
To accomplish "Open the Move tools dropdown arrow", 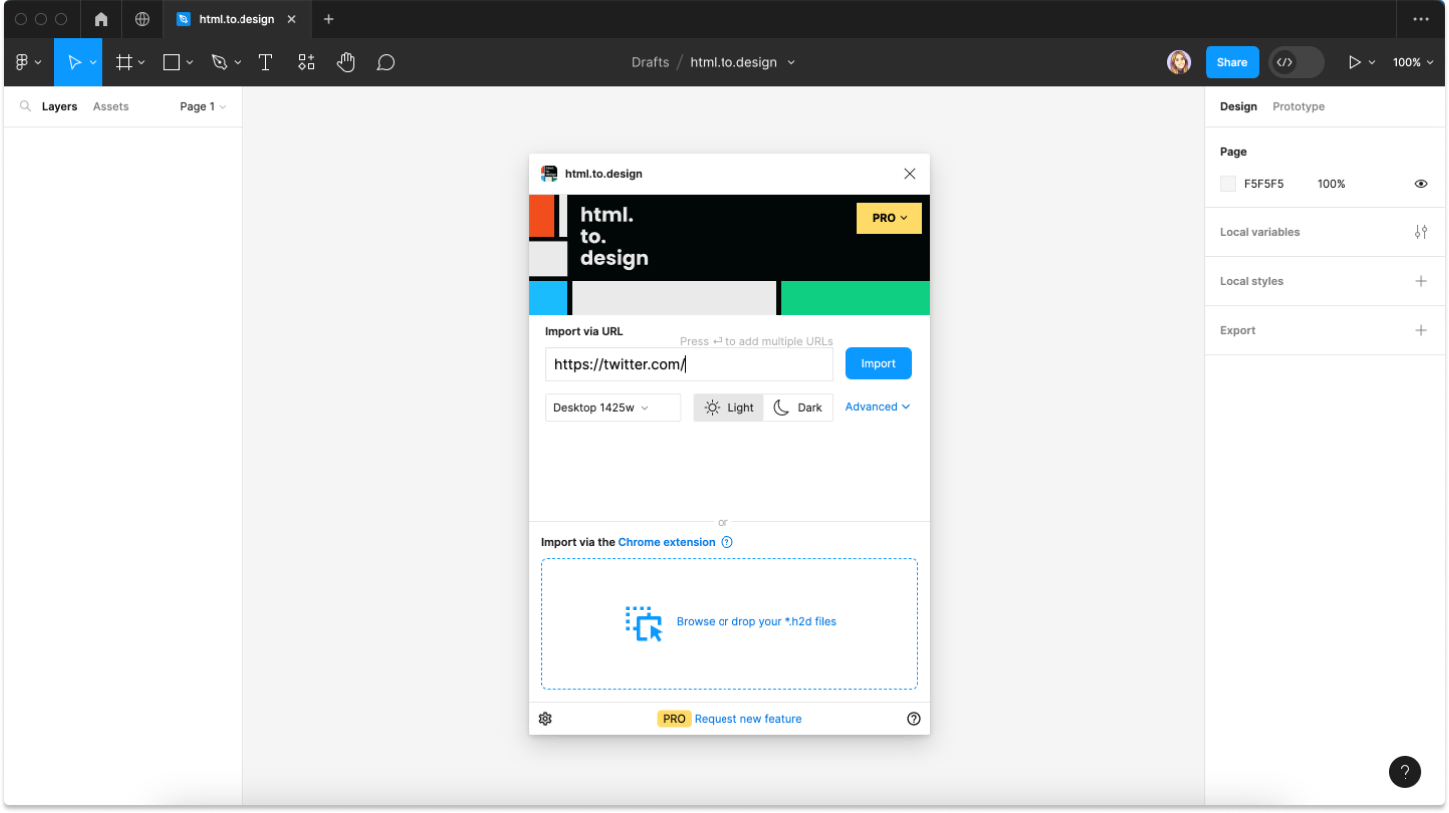I will [93, 62].
